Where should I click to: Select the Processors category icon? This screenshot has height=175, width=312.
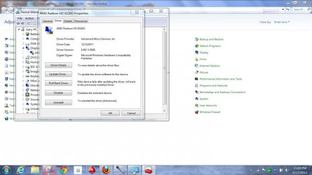(x=28, y=95)
